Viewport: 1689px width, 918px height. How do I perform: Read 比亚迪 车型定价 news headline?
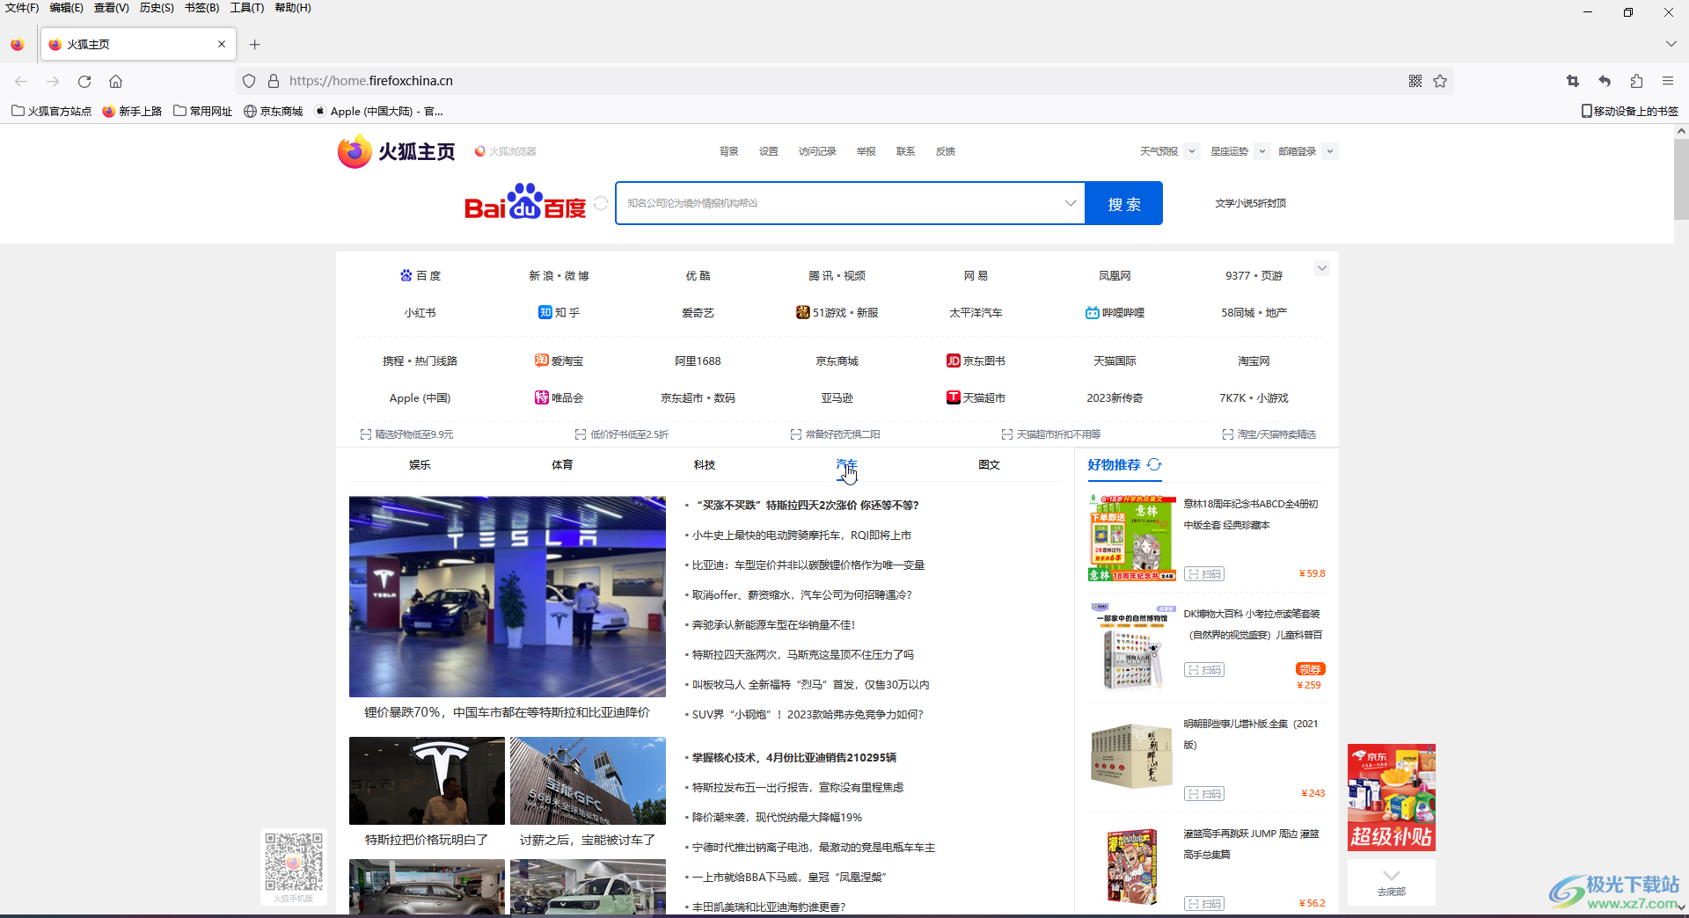(808, 565)
